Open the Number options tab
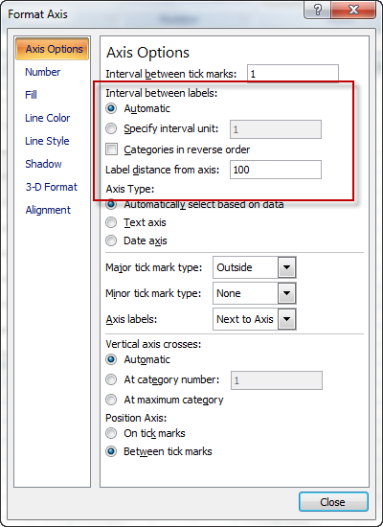The width and height of the screenshot is (383, 527). (43, 72)
